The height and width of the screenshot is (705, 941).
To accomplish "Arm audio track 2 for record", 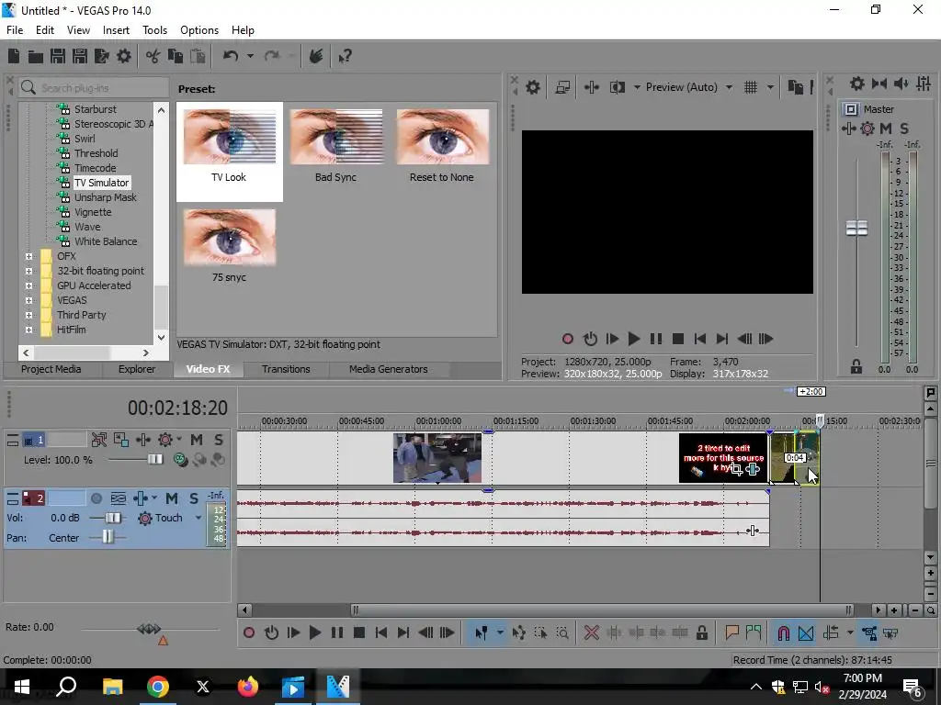I will click(96, 498).
